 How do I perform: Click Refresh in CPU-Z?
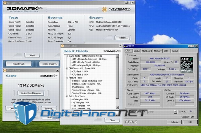coord(174,122)
